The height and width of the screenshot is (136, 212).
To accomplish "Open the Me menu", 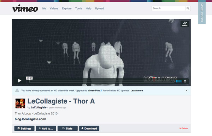I will click(x=44, y=8).
